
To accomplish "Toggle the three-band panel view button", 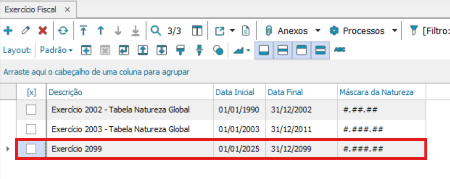I will 320,50.
